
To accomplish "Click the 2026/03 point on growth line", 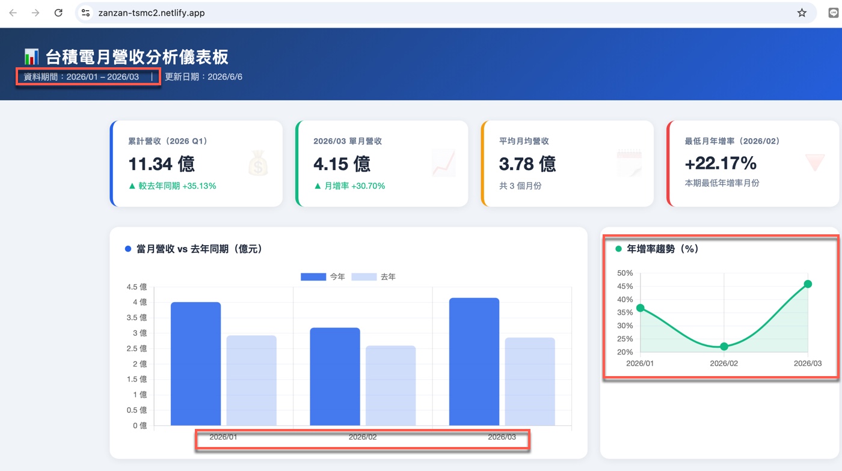I will 808,284.
